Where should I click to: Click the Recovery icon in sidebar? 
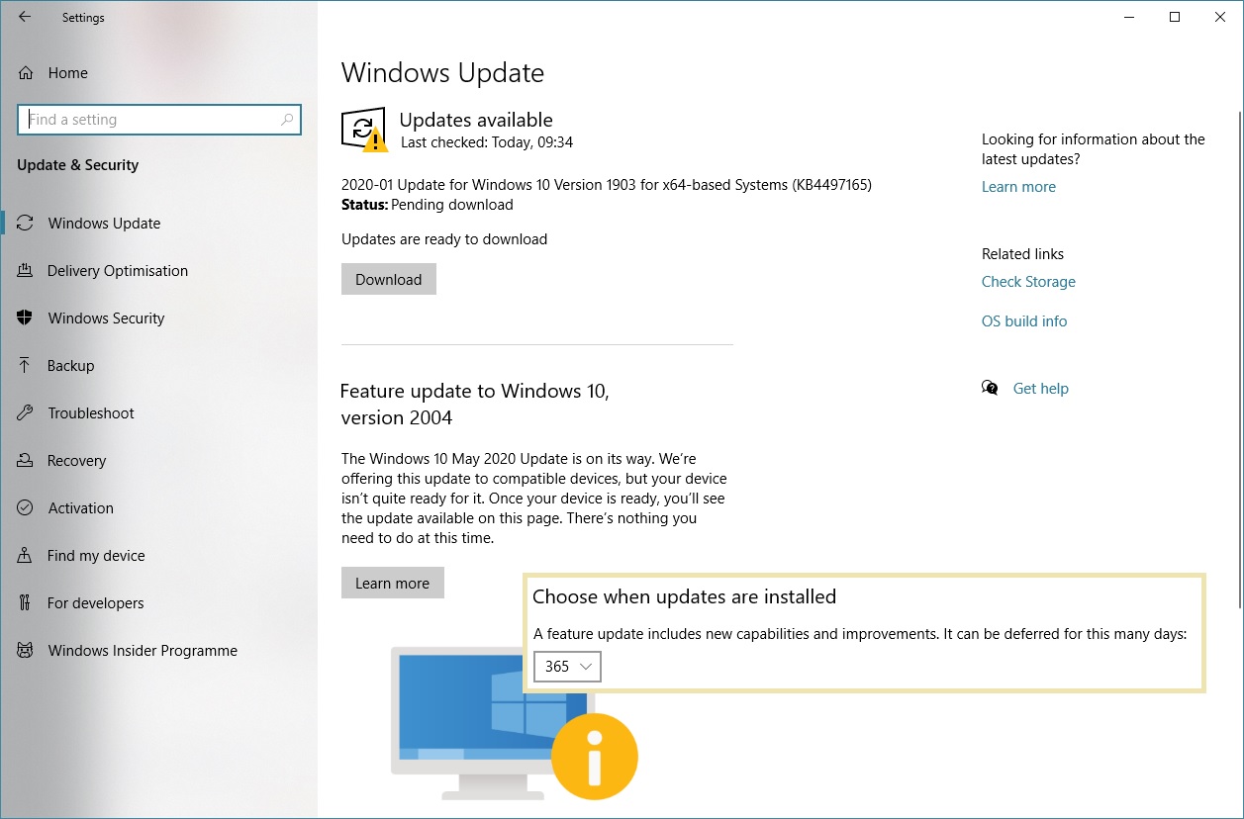coord(27,461)
